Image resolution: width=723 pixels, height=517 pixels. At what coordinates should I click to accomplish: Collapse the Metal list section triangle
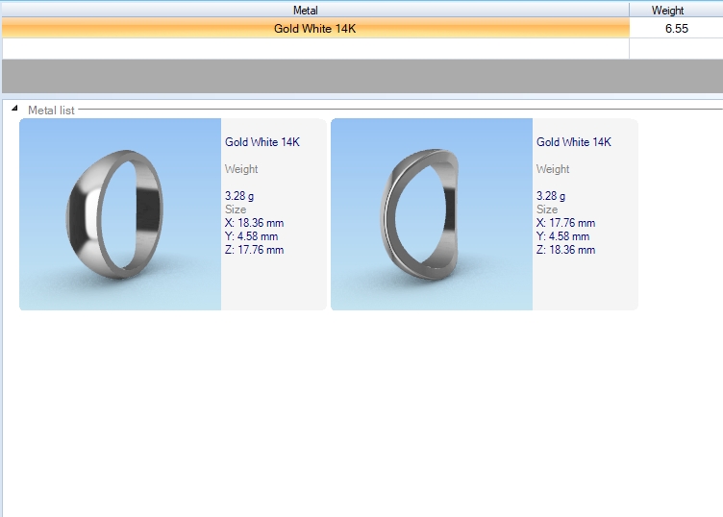[x=14, y=110]
